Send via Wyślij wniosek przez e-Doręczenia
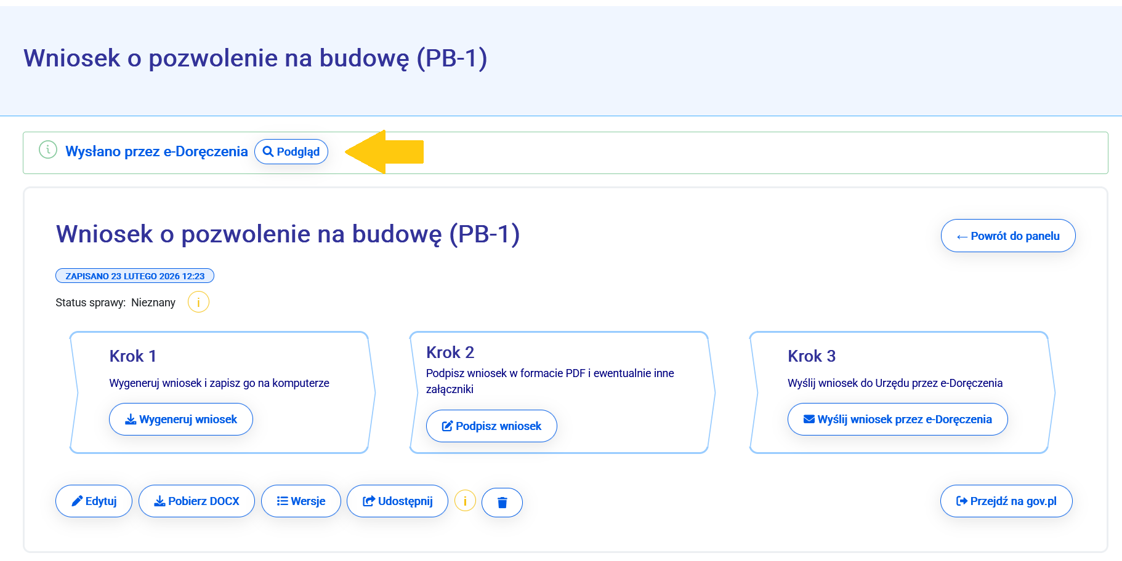This screenshot has width=1122, height=561. point(897,420)
